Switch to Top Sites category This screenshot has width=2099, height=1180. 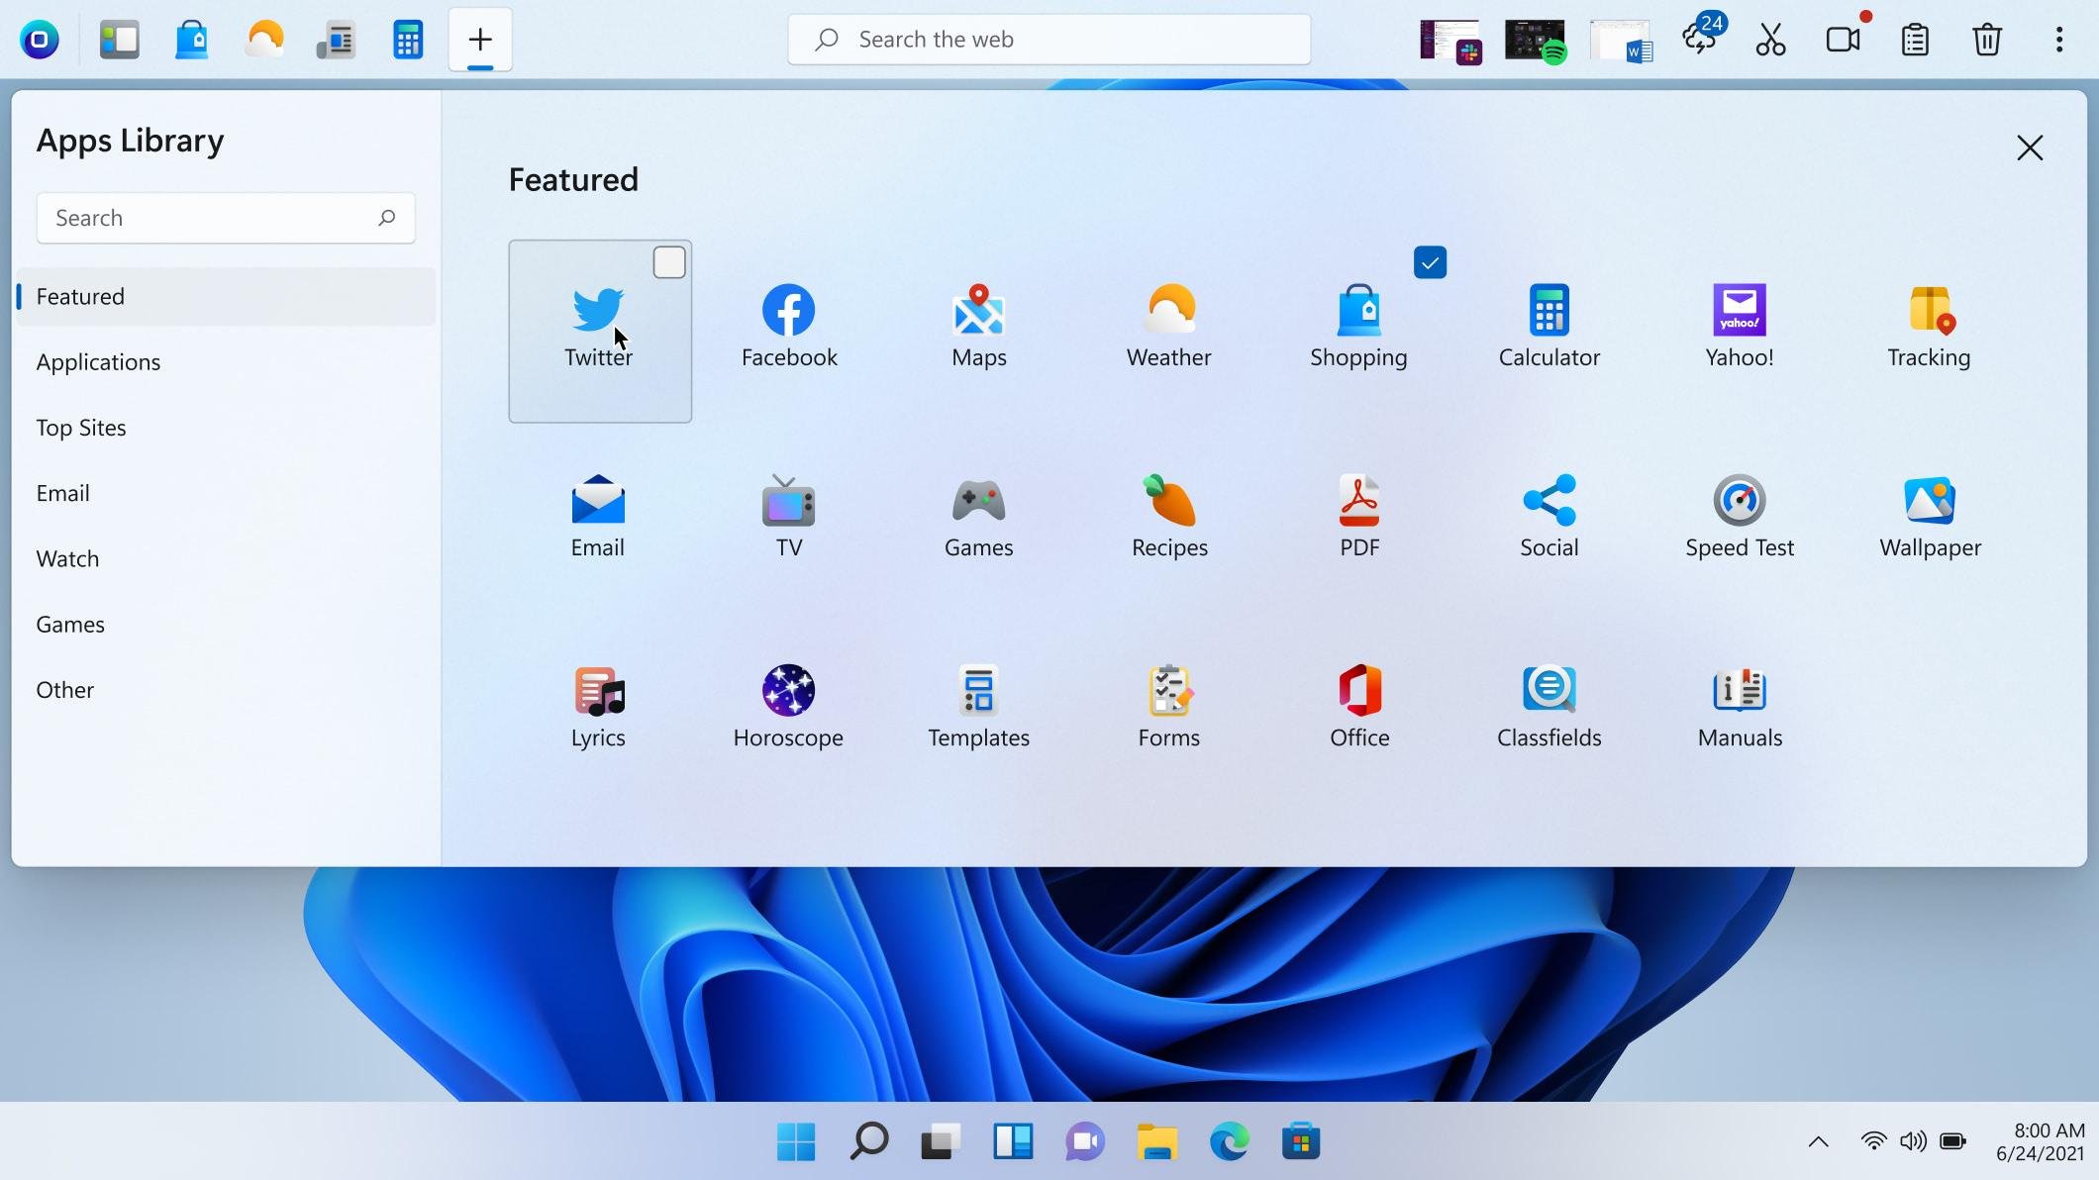click(81, 428)
